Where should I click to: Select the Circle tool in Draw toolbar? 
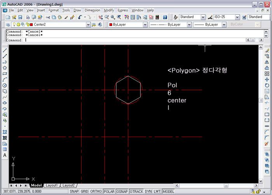tap(5, 85)
